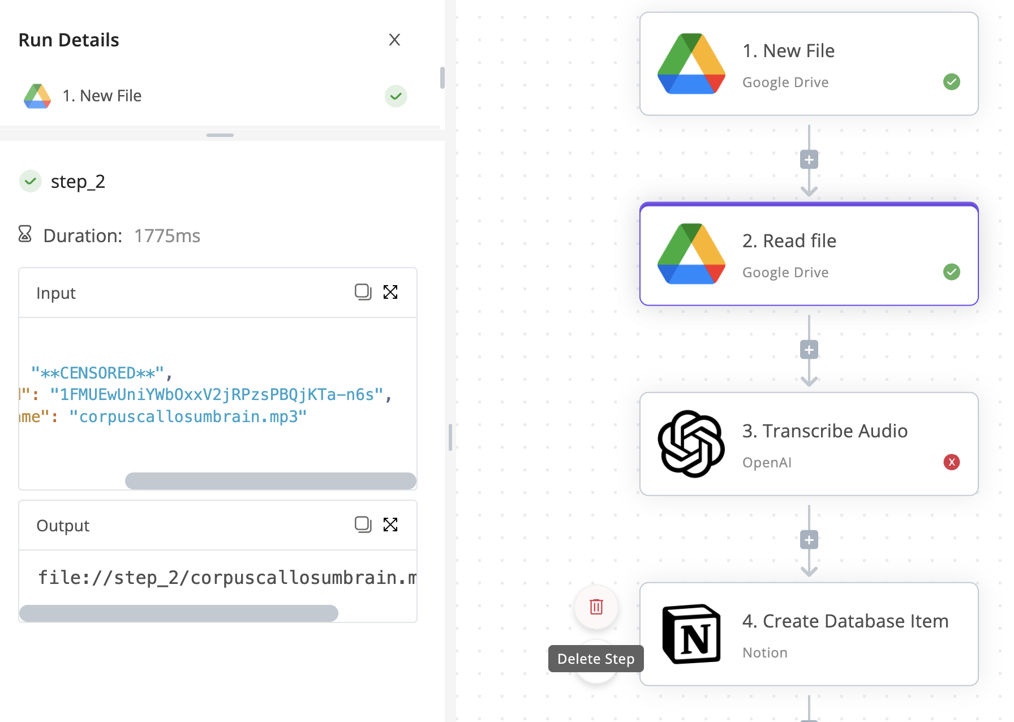Click the red trash Delete Step button
Screen dimensions: 1014x722
click(x=596, y=607)
